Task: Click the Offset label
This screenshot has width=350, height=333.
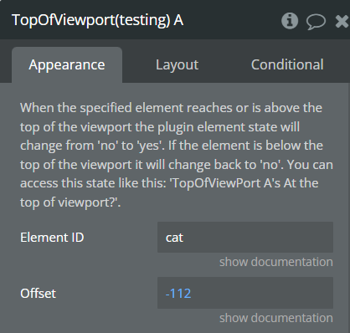Action: [38, 293]
